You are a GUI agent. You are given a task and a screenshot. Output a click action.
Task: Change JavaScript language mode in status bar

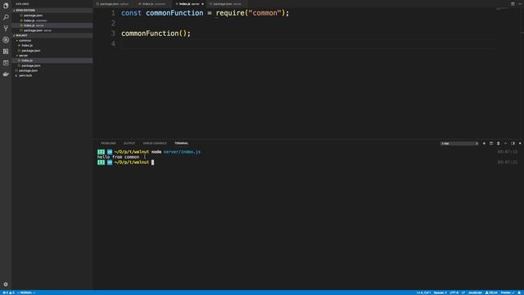(475, 293)
